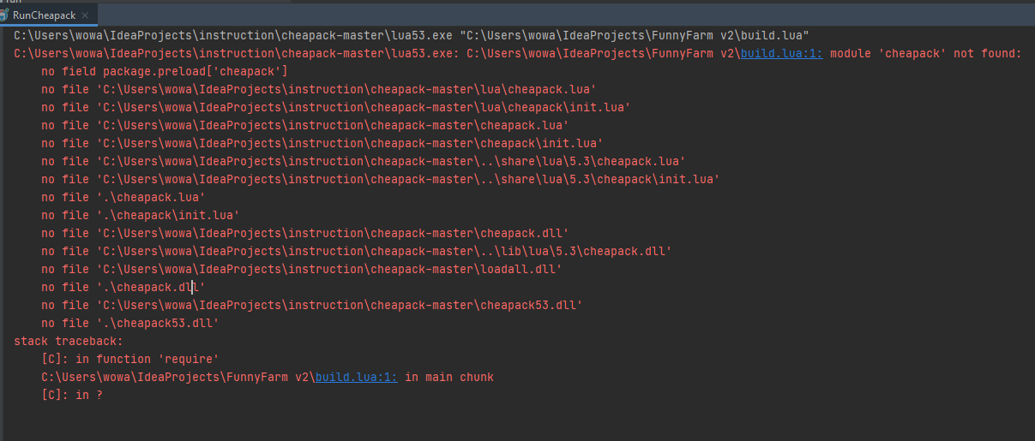Open build.lua:1 link in the stack traceback

pyautogui.click(x=356, y=377)
